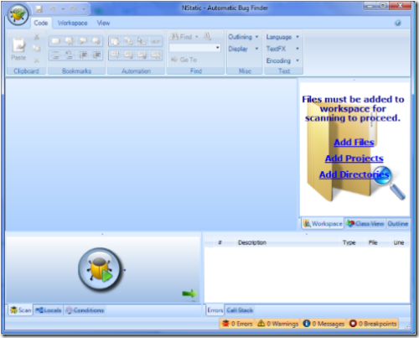
Task: Click the Go To arrow button
Action: 184,60
